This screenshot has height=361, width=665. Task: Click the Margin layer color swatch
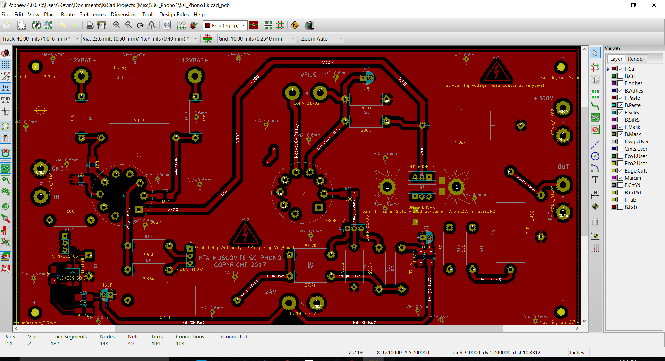[614, 178]
